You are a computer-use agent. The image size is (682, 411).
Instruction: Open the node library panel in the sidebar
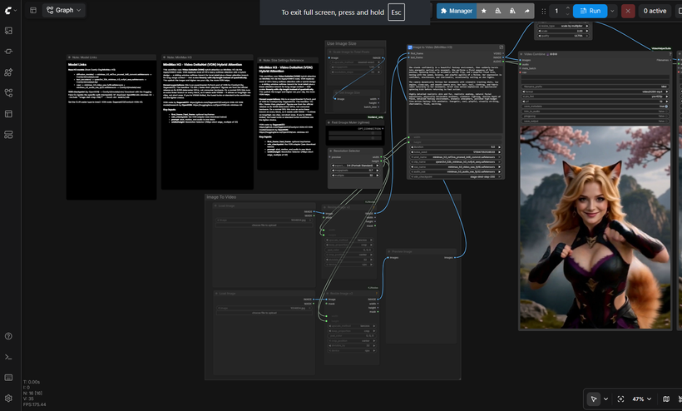[8, 52]
